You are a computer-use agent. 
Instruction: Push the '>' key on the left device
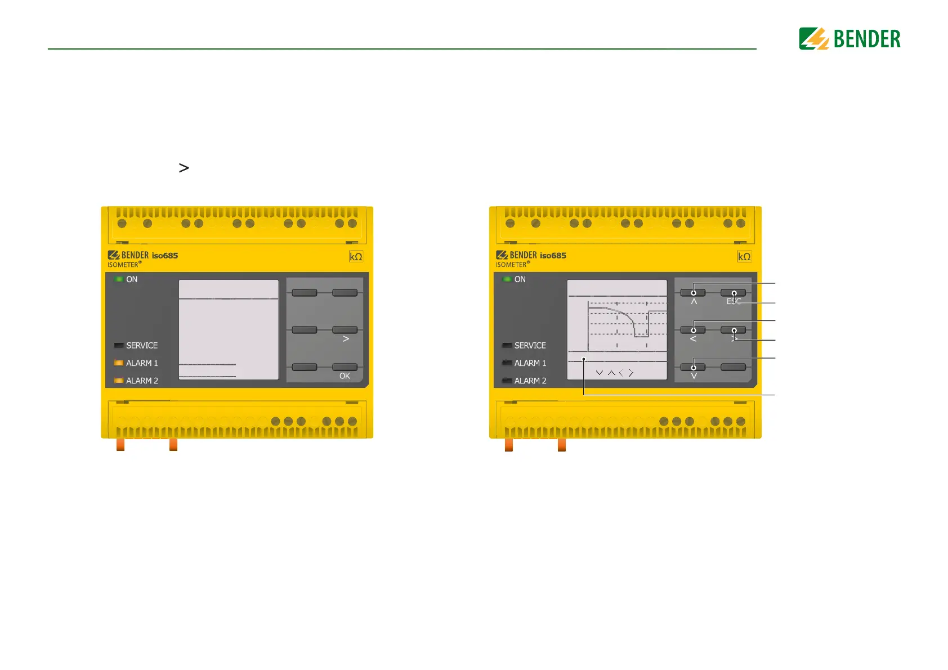click(345, 330)
